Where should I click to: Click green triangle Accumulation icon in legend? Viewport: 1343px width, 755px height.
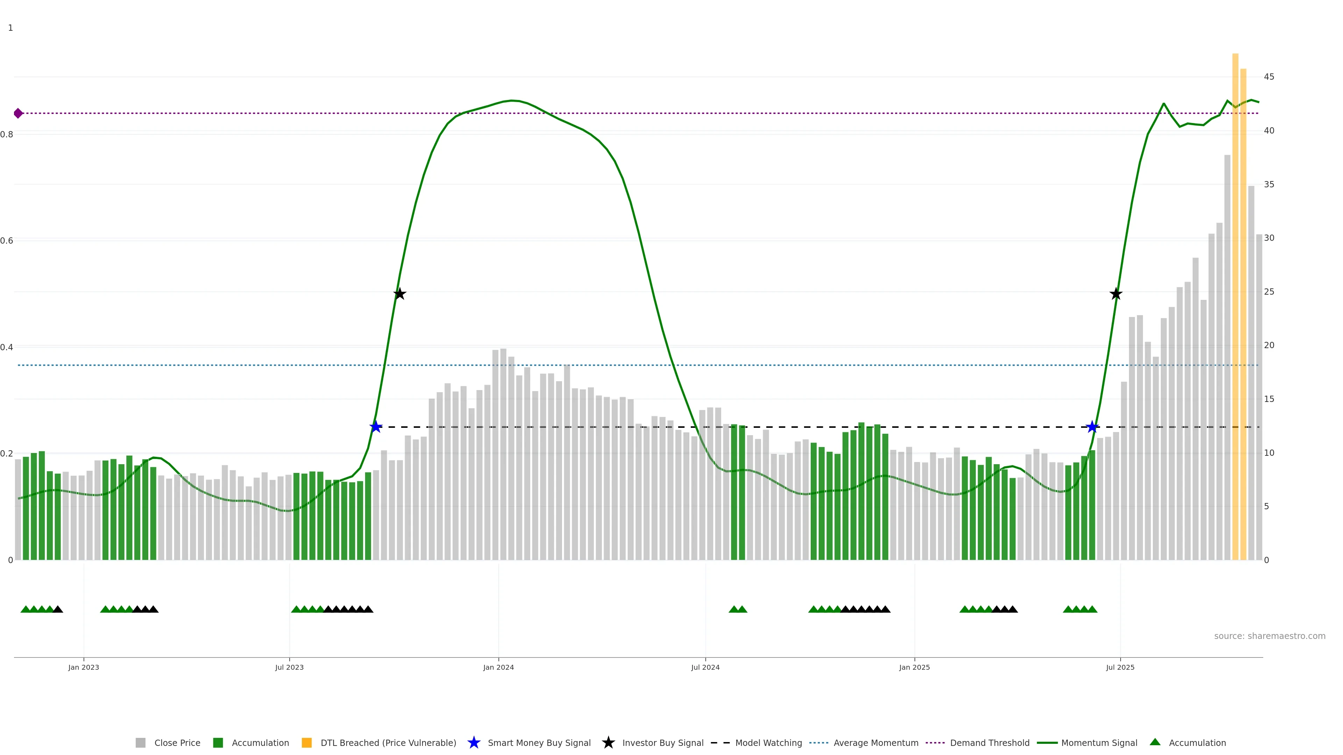1155,742
